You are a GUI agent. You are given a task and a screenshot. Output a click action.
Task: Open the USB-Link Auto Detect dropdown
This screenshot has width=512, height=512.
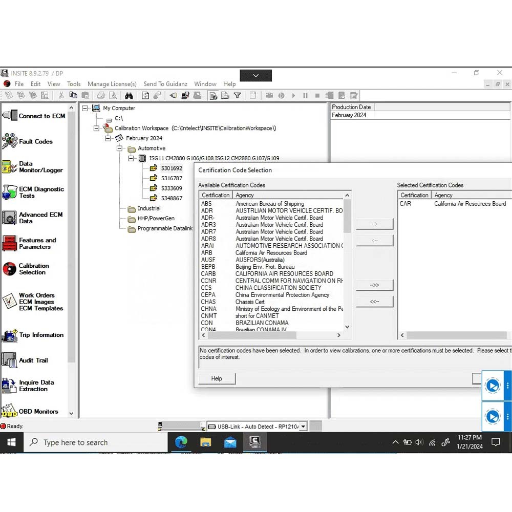click(303, 426)
